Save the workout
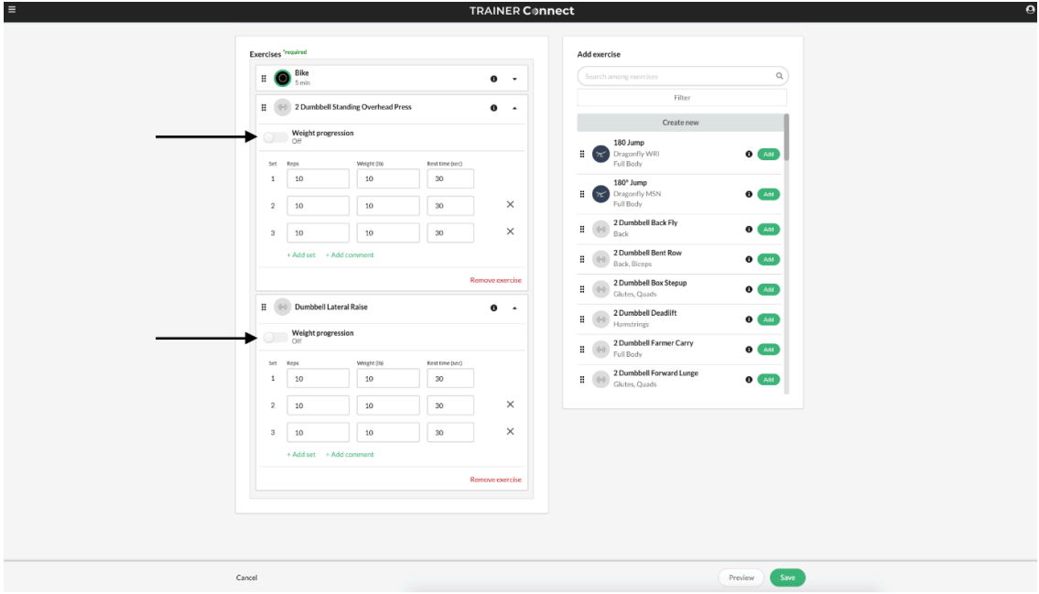 click(x=787, y=578)
